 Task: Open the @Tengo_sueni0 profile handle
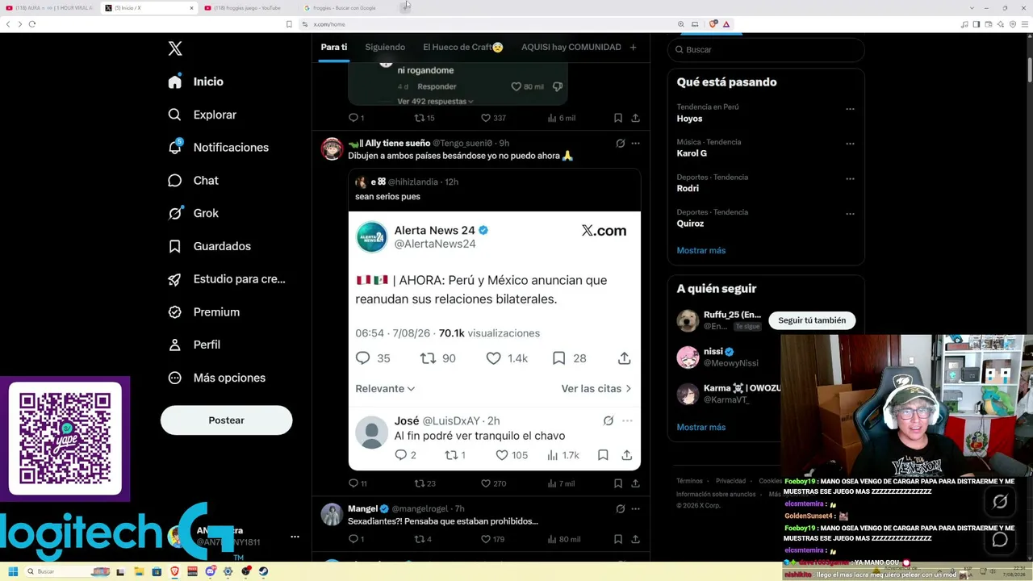coord(464,144)
